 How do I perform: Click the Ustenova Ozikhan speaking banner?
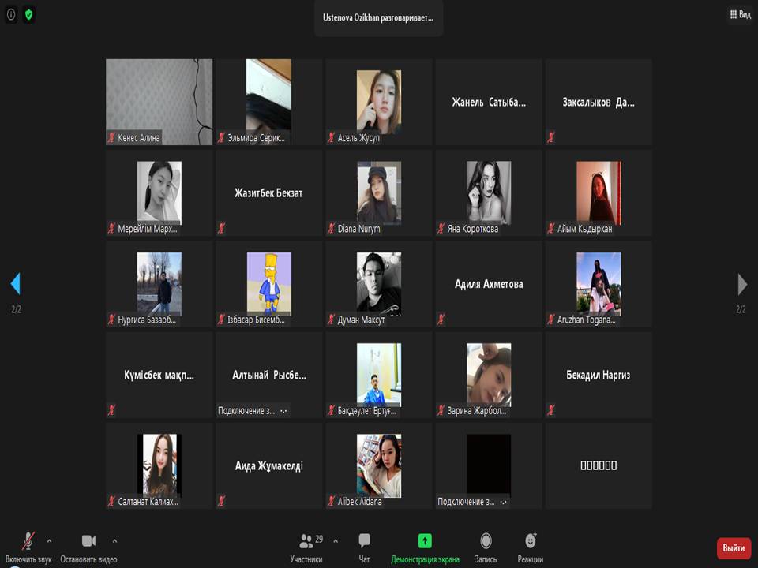tap(378, 17)
